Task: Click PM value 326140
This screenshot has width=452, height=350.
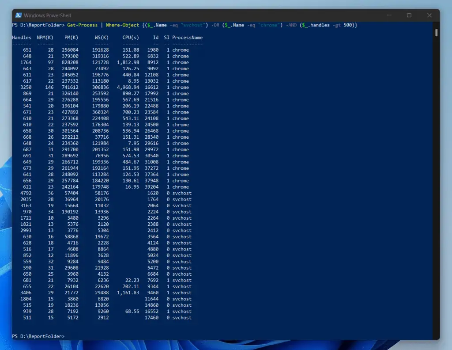Action: point(70,94)
